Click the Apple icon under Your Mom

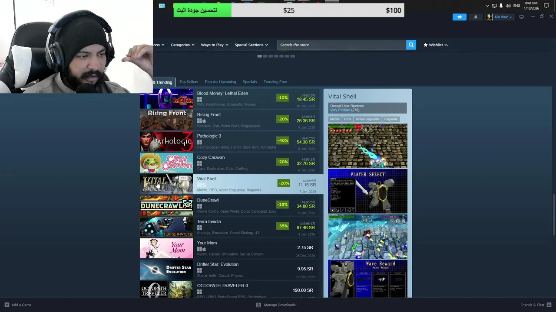pyautogui.click(x=204, y=249)
